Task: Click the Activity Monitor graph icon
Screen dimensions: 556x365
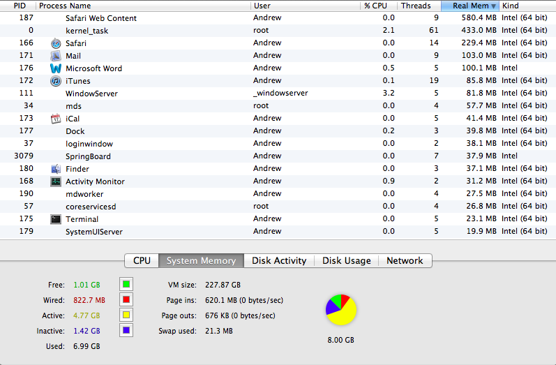Action: (x=56, y=181)
